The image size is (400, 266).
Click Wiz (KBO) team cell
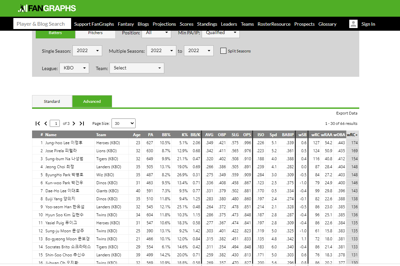coord(105,175)
